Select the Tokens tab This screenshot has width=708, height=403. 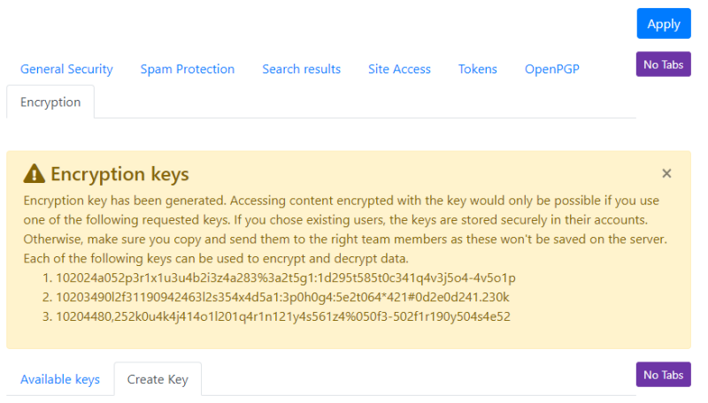477,69
